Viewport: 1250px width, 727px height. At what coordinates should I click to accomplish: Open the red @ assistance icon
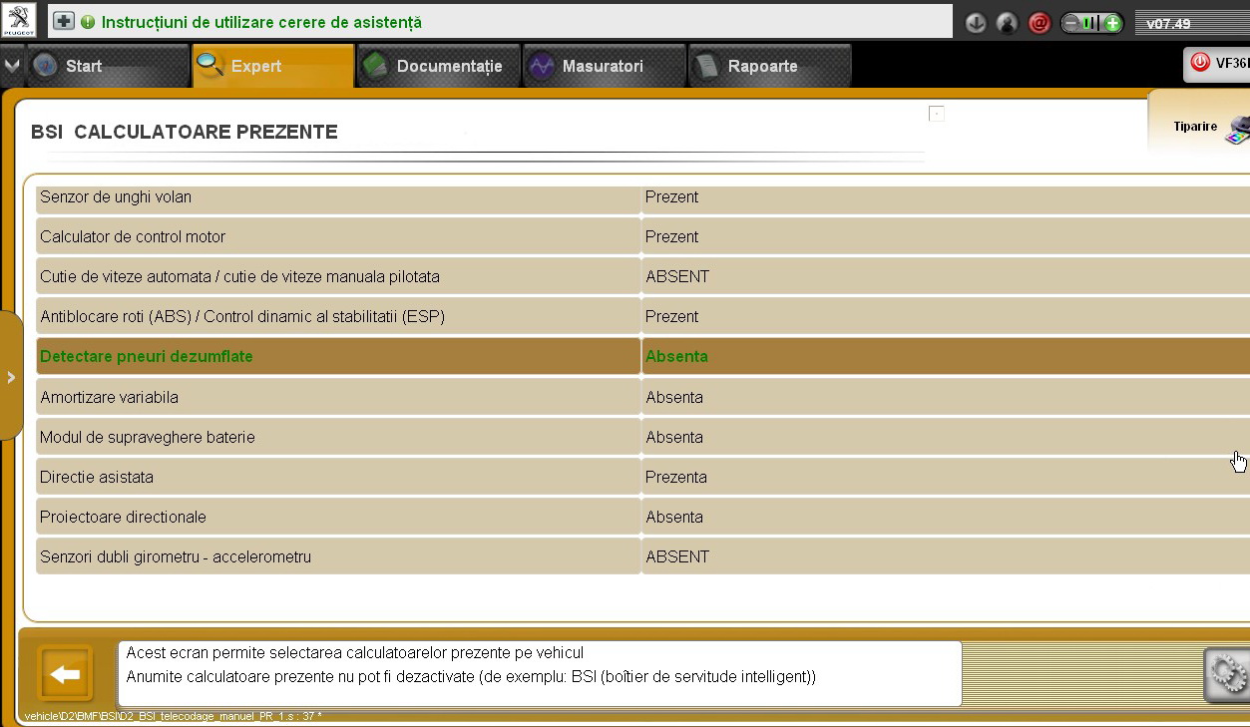[x=1040, y=23]
